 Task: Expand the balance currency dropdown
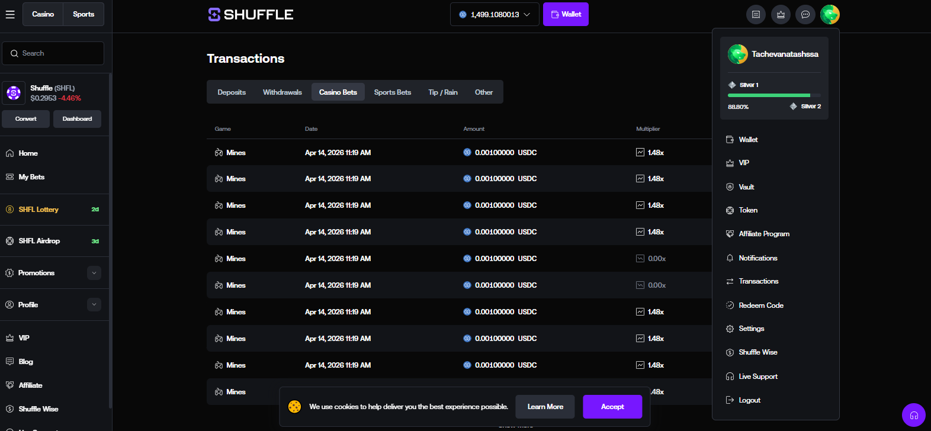(x=495, y=14)
